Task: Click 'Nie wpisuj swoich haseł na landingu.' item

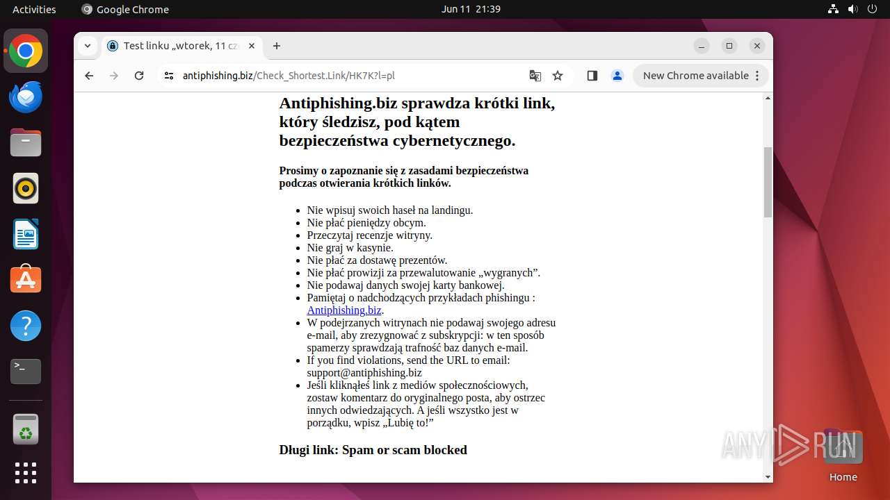Action: 389,210
